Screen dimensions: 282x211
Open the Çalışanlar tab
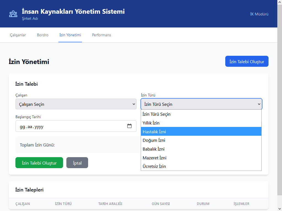18,35
